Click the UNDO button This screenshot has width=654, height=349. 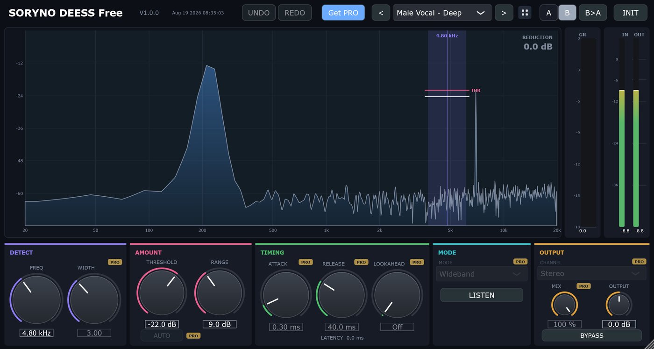(x=259, y=13)
